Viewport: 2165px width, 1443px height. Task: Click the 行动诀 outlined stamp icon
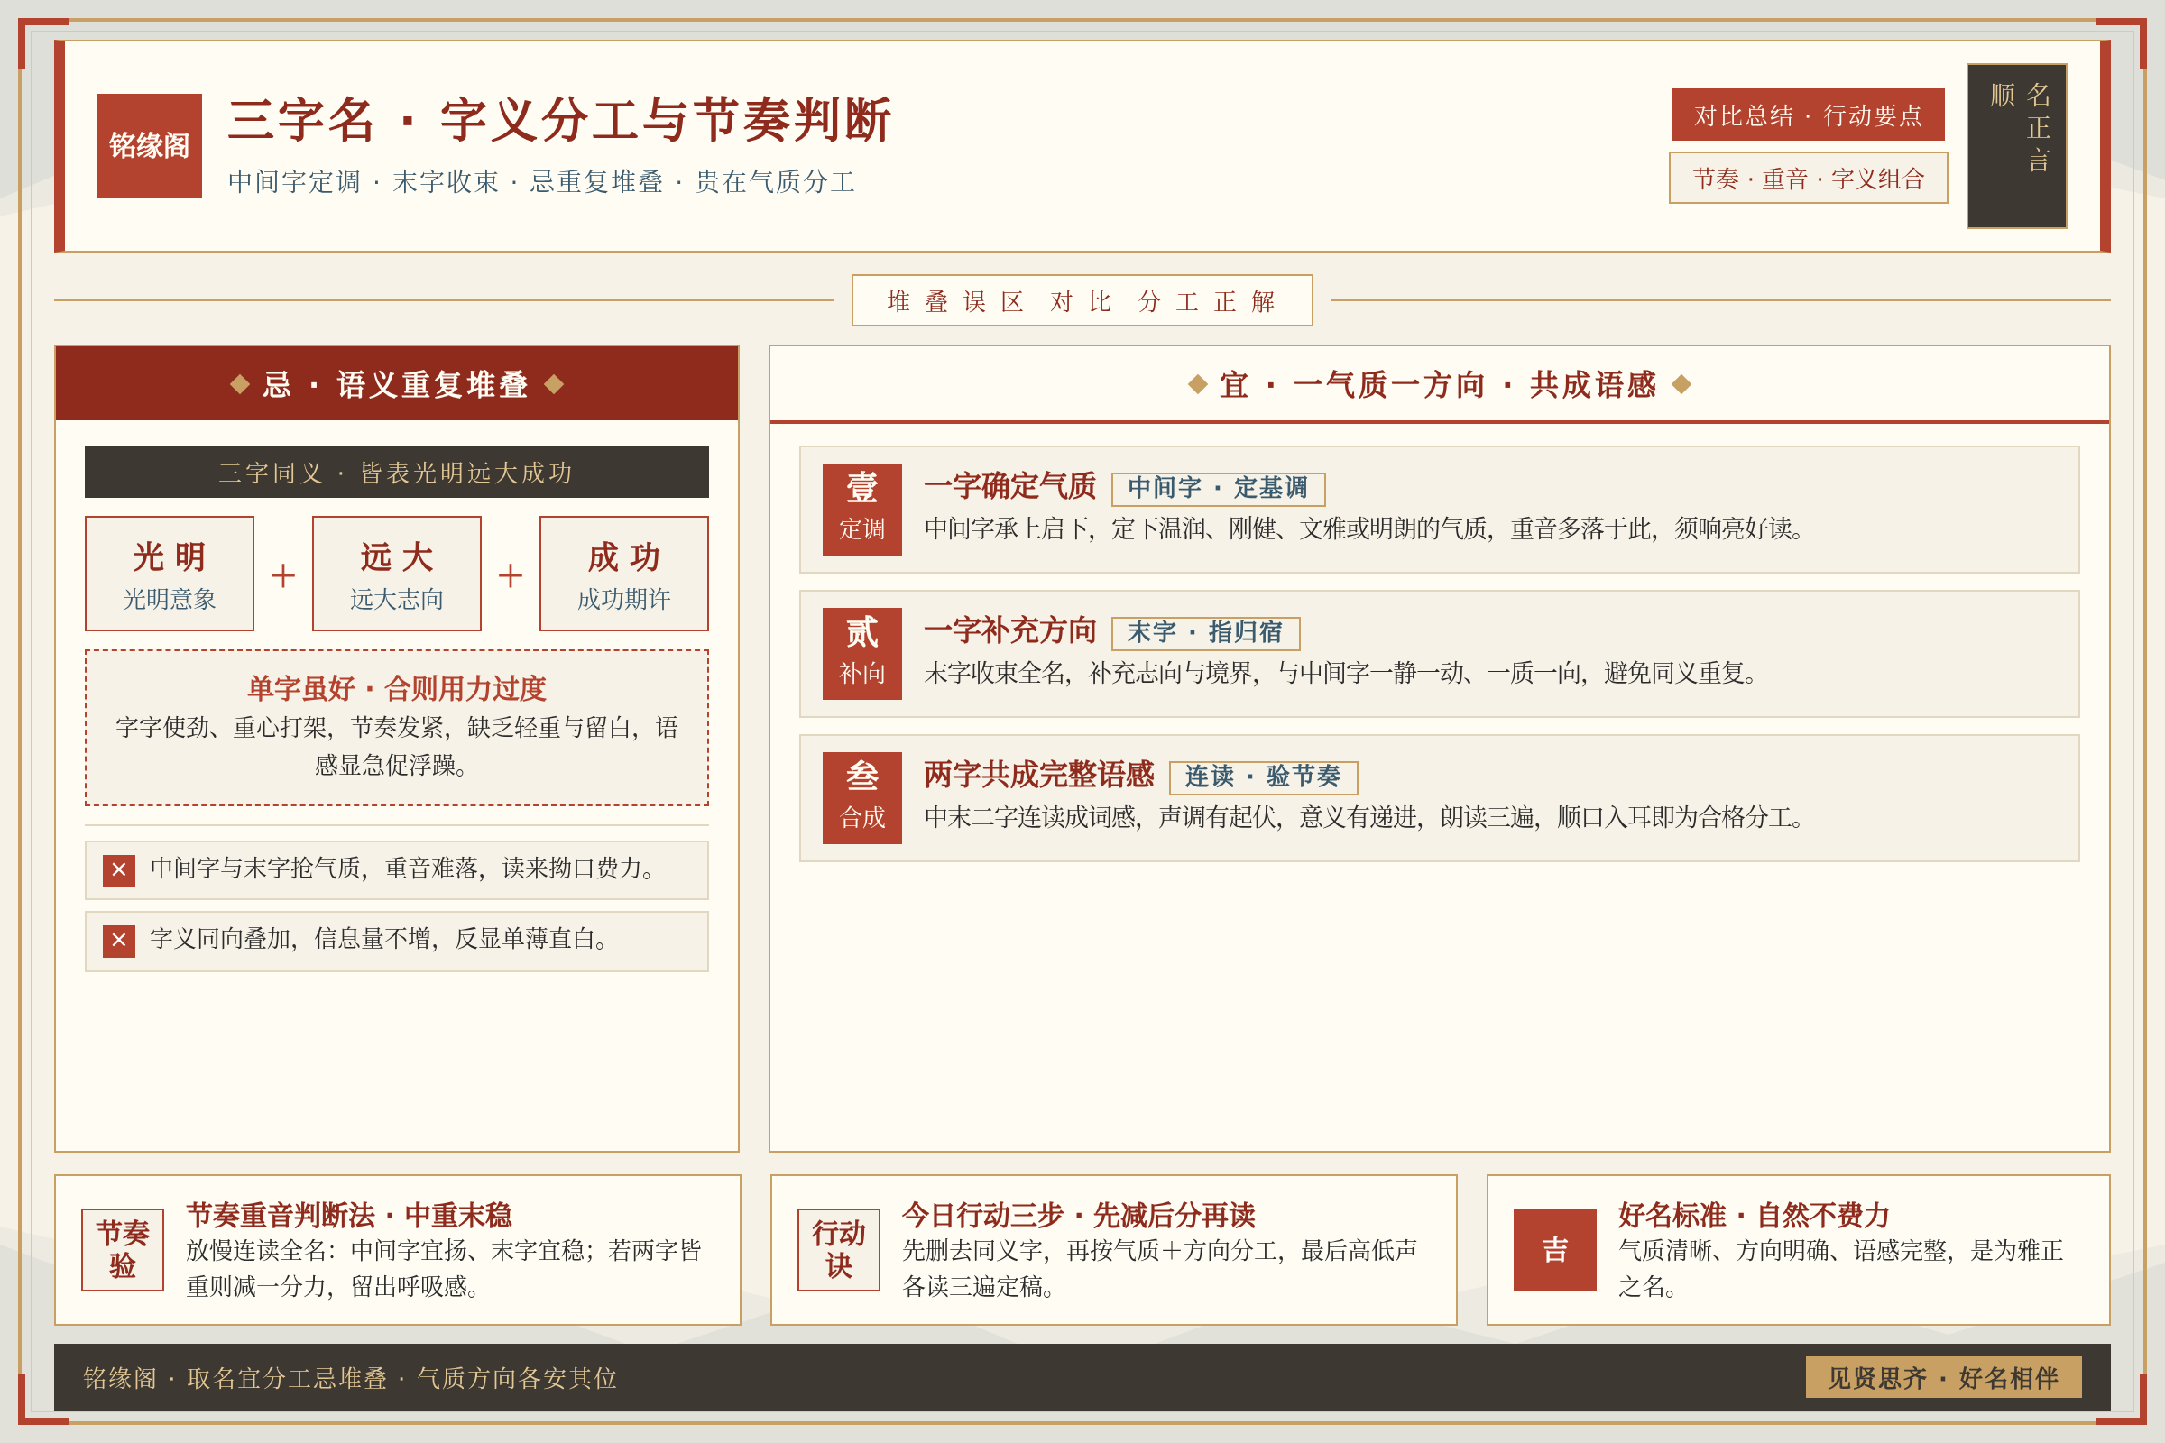839,1250
